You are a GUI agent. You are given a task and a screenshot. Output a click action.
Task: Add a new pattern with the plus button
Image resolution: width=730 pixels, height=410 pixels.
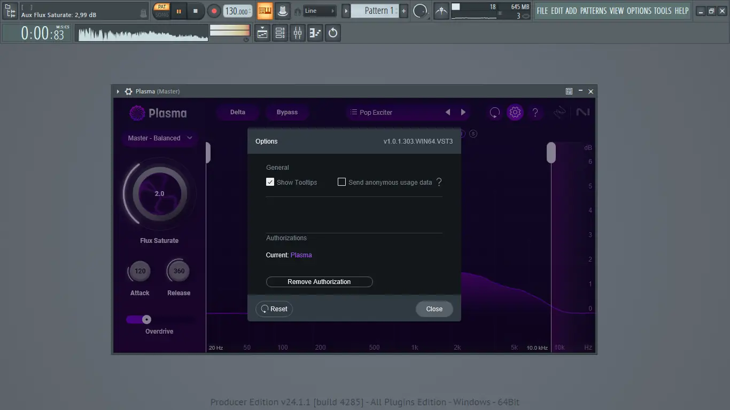[x=403, y=11]
